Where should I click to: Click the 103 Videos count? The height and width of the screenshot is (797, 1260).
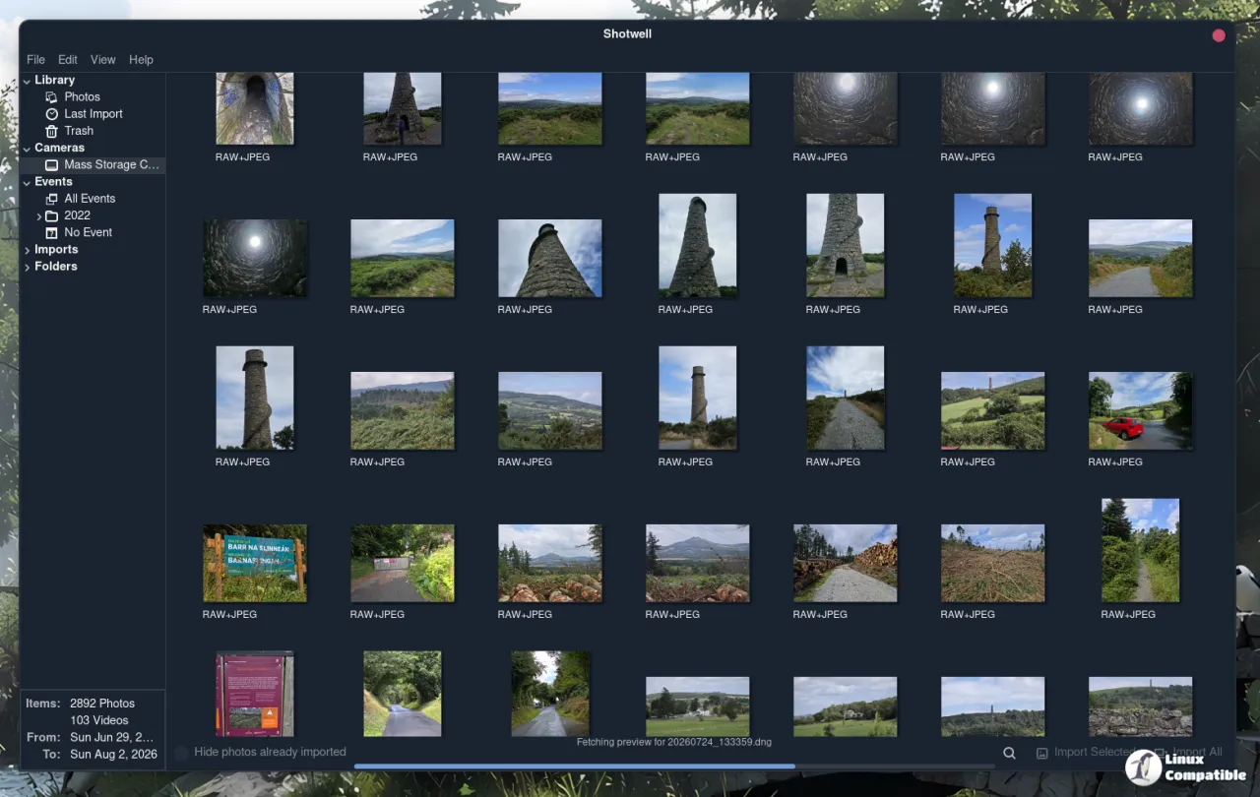click(99, 721)
